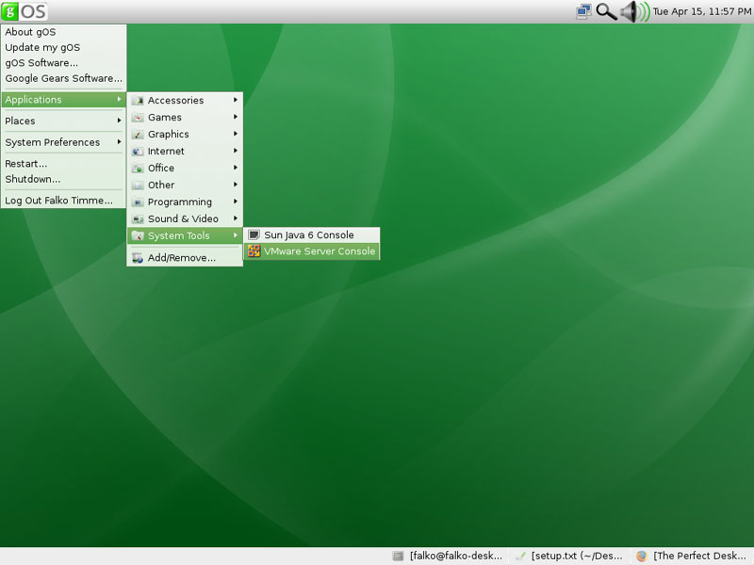Screen dimensions: 754x565
Task: Click the Games label
Action: tap(164, 117)
